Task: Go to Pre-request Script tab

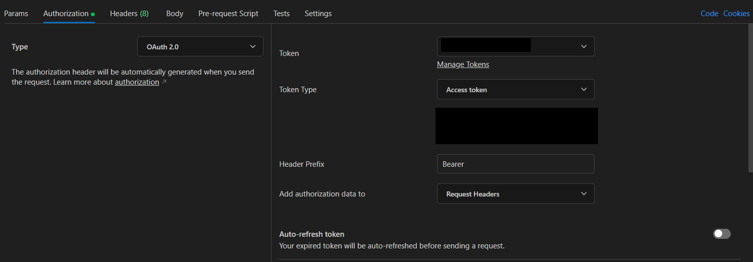Action: [x=228, y=14]
